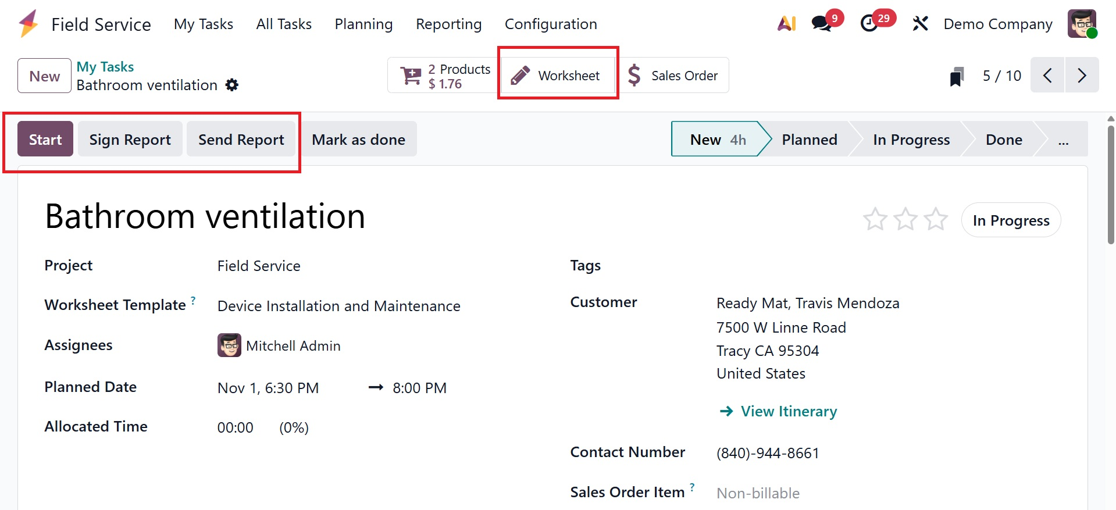This screenshot has height=510, width=1116.
Task: Set priority with the third star
Action: coord(936,220)
